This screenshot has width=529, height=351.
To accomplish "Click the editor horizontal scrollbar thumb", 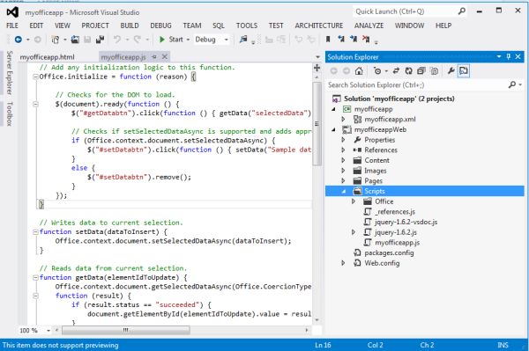I will click(126, 331).
